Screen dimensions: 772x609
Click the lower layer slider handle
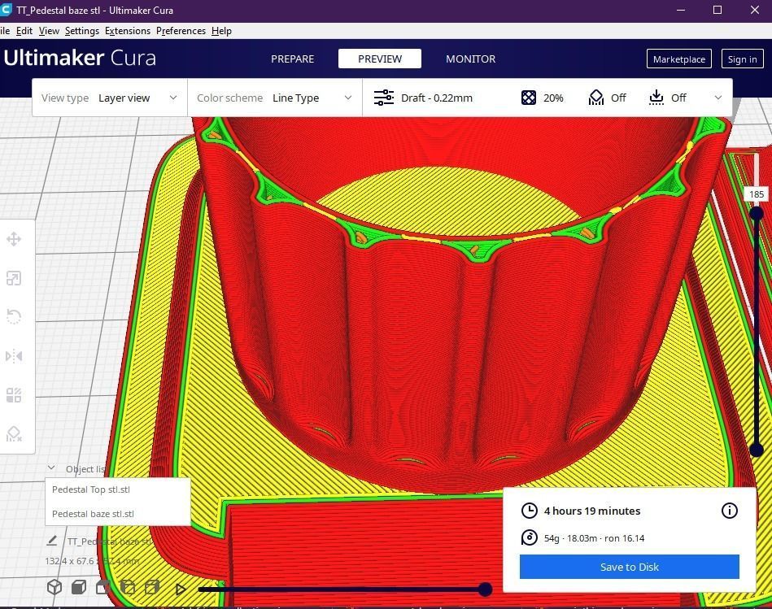tap(757, 449)
